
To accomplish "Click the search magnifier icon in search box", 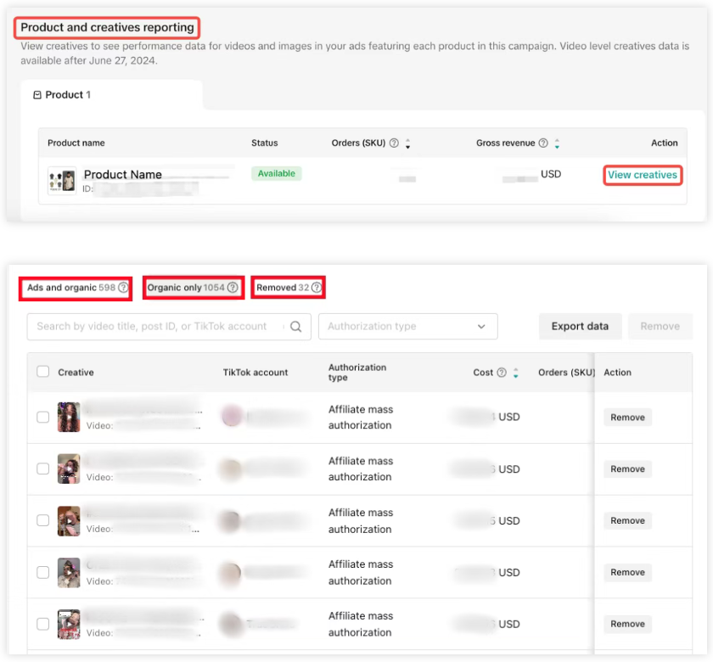I will [296, 327].
